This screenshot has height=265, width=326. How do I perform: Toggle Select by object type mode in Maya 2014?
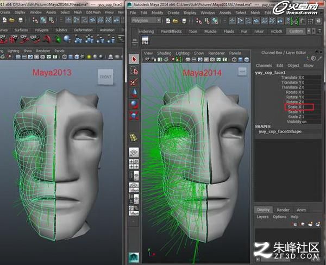tap(207, 21)
